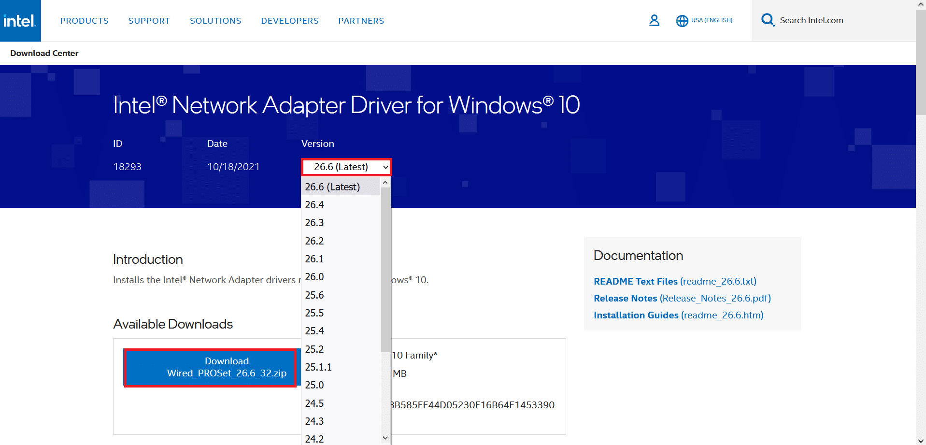Open the DEVELOPERS menu
This screenshot has width=926, height=445.
tap(289, 20)
